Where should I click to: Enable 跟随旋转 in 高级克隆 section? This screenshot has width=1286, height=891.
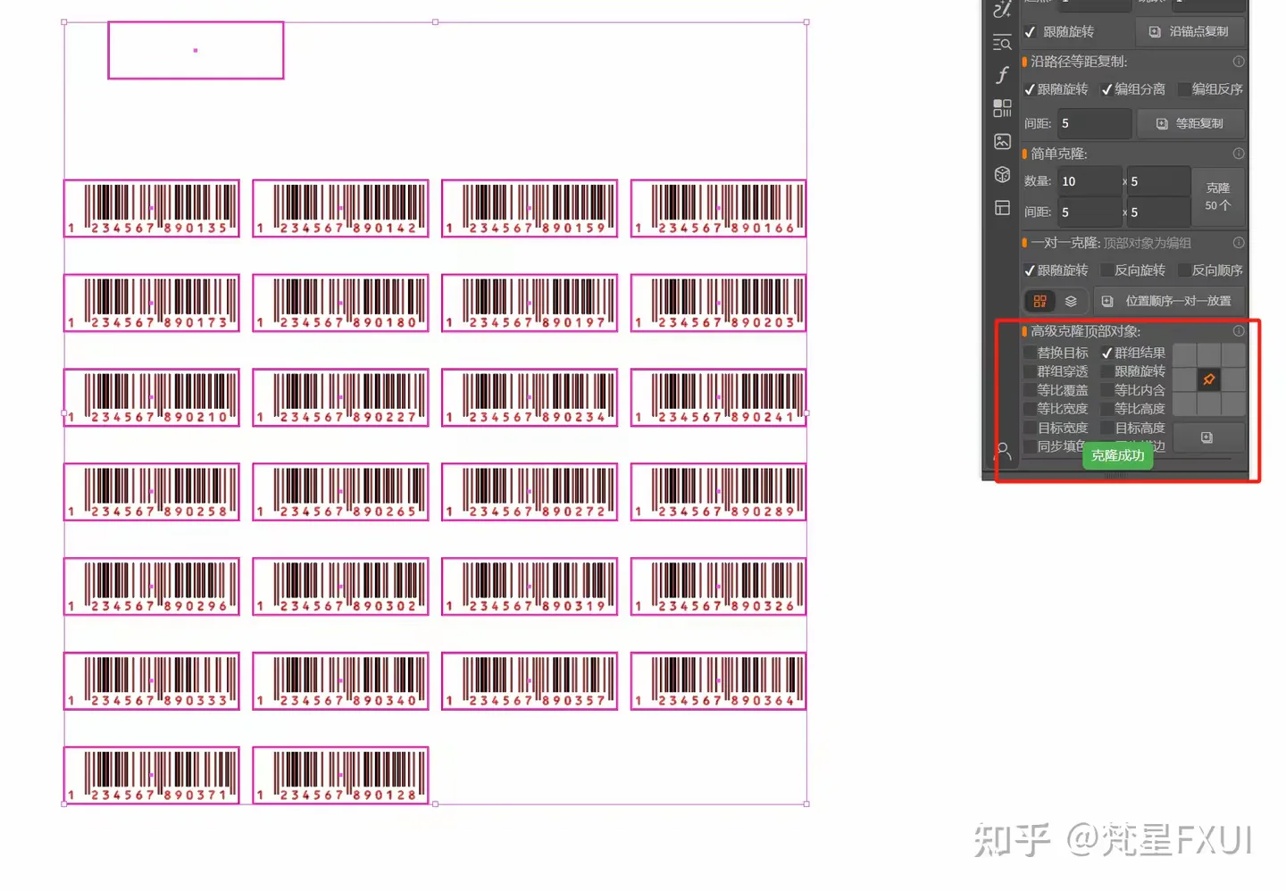click(1106, 371)
